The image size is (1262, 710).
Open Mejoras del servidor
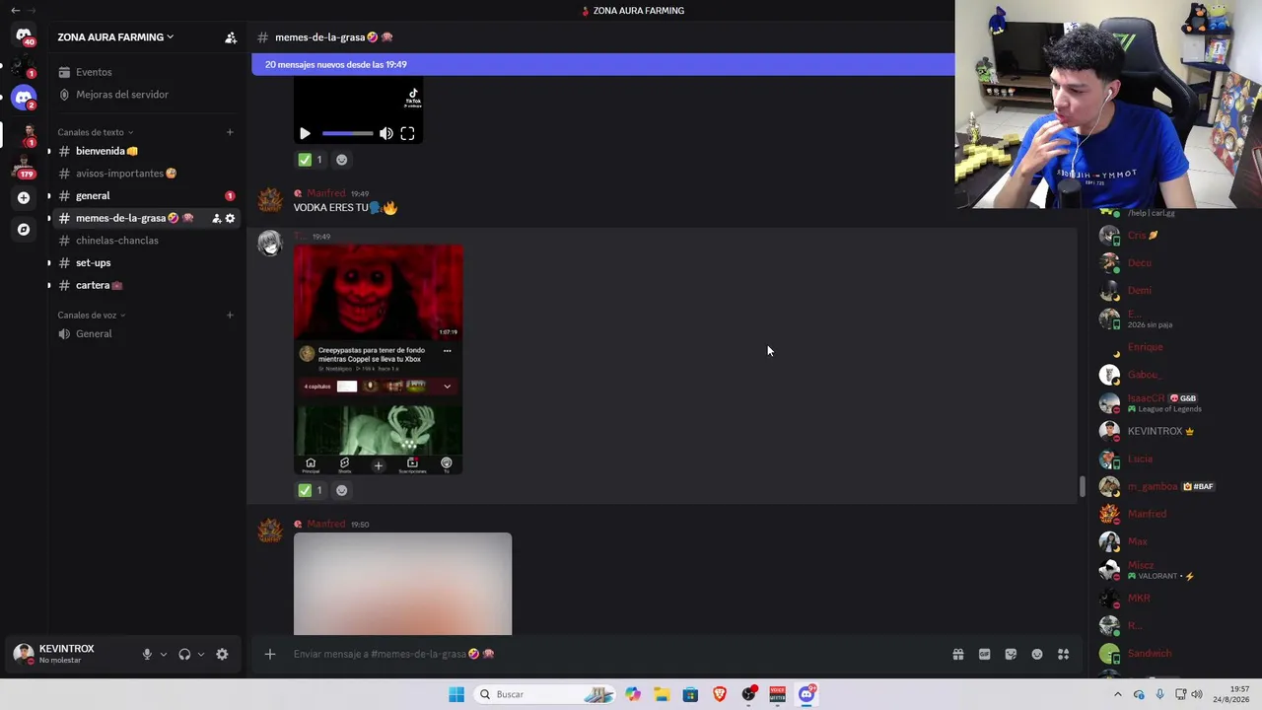pyautogui.click(x=146, y=95)
